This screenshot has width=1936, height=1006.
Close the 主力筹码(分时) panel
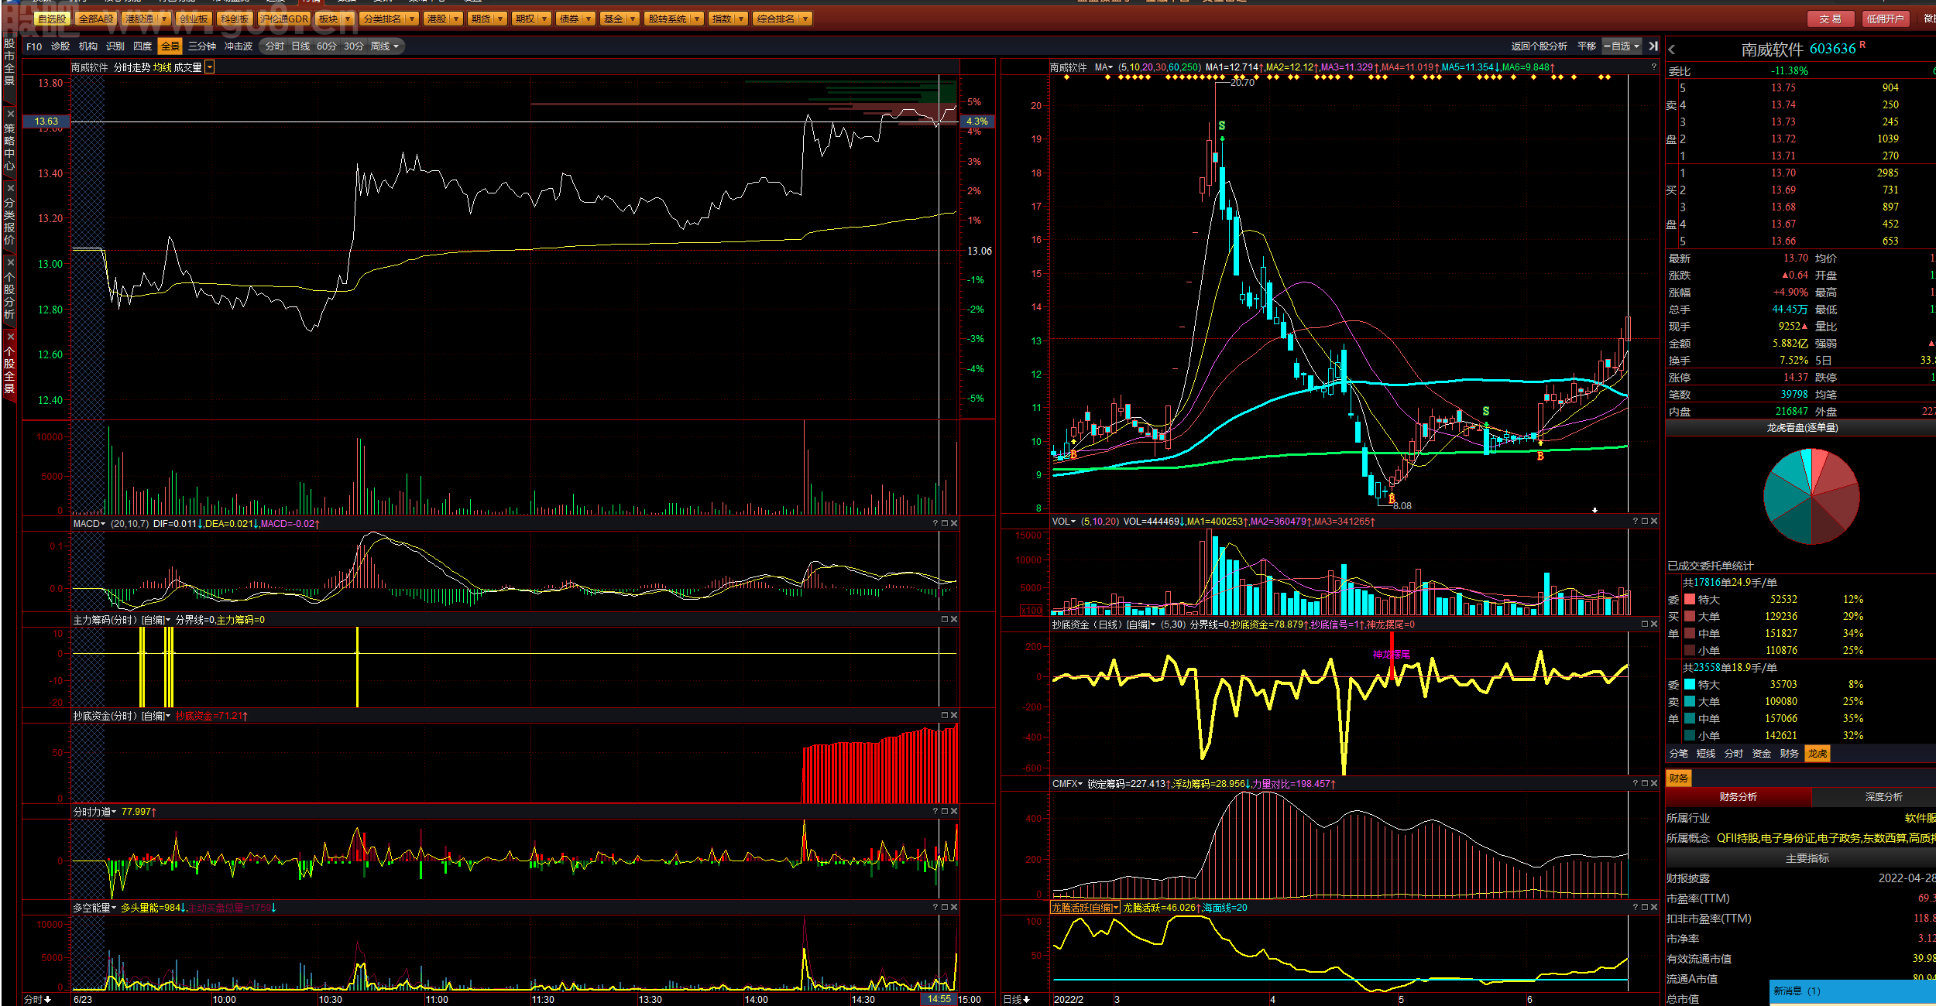pyautogui.click(x=954, y=620)
